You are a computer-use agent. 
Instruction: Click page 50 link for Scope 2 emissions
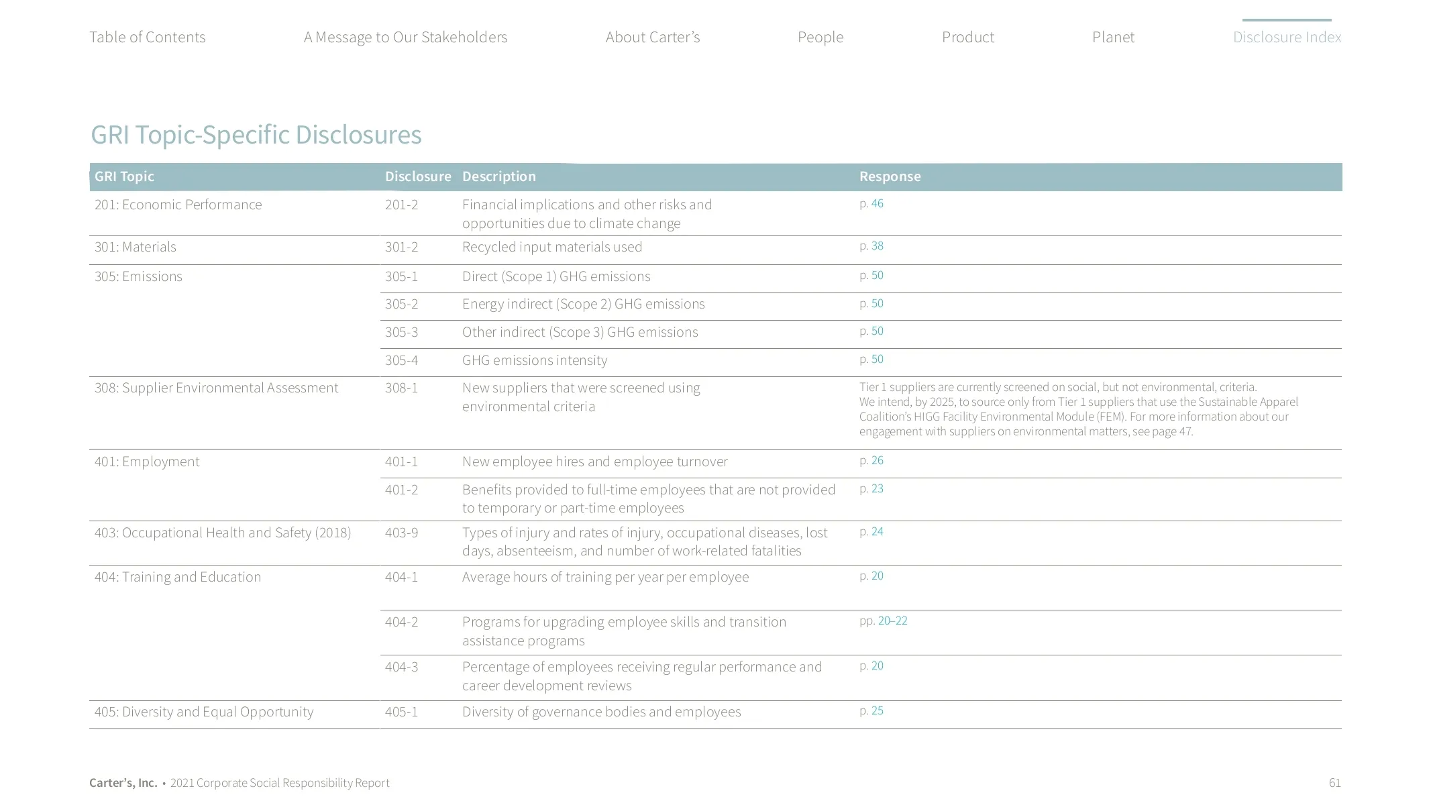[x=877, y=303]
